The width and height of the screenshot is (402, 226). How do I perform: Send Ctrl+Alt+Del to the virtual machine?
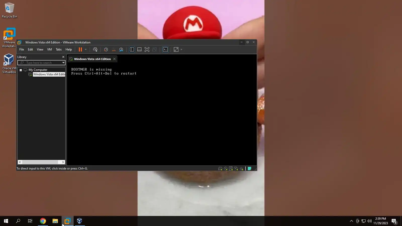(x=95, y=49)
